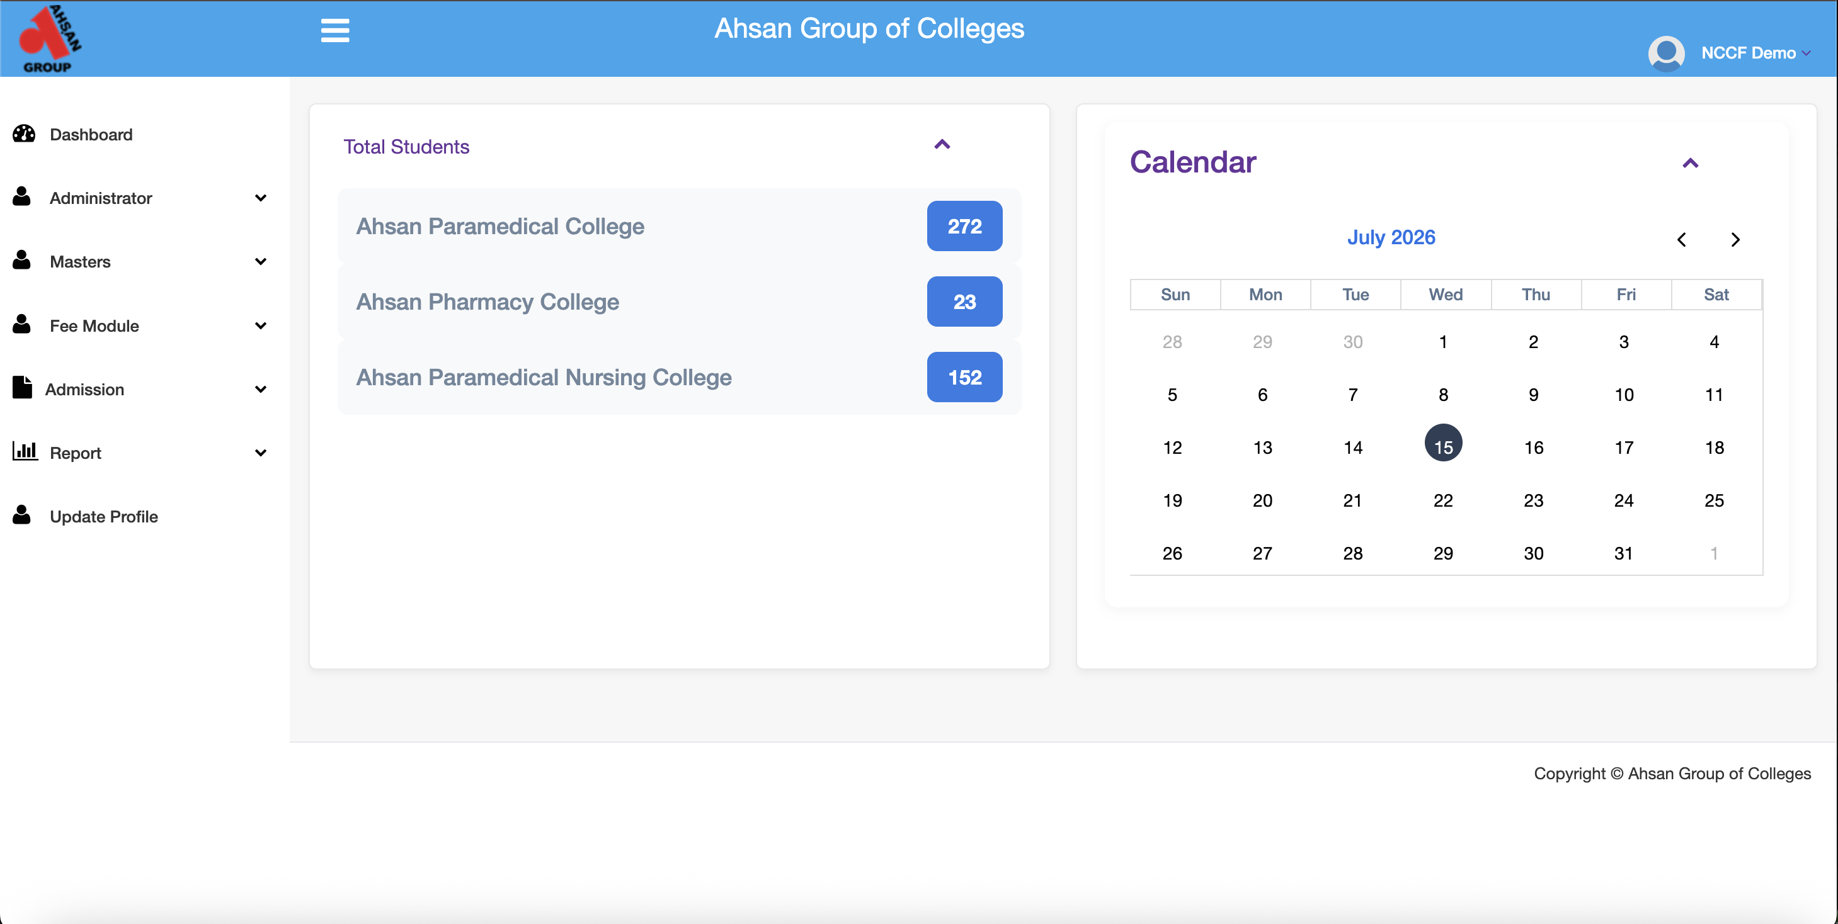
Task: Collapse the Total Students panel
Action: point(942,145)
